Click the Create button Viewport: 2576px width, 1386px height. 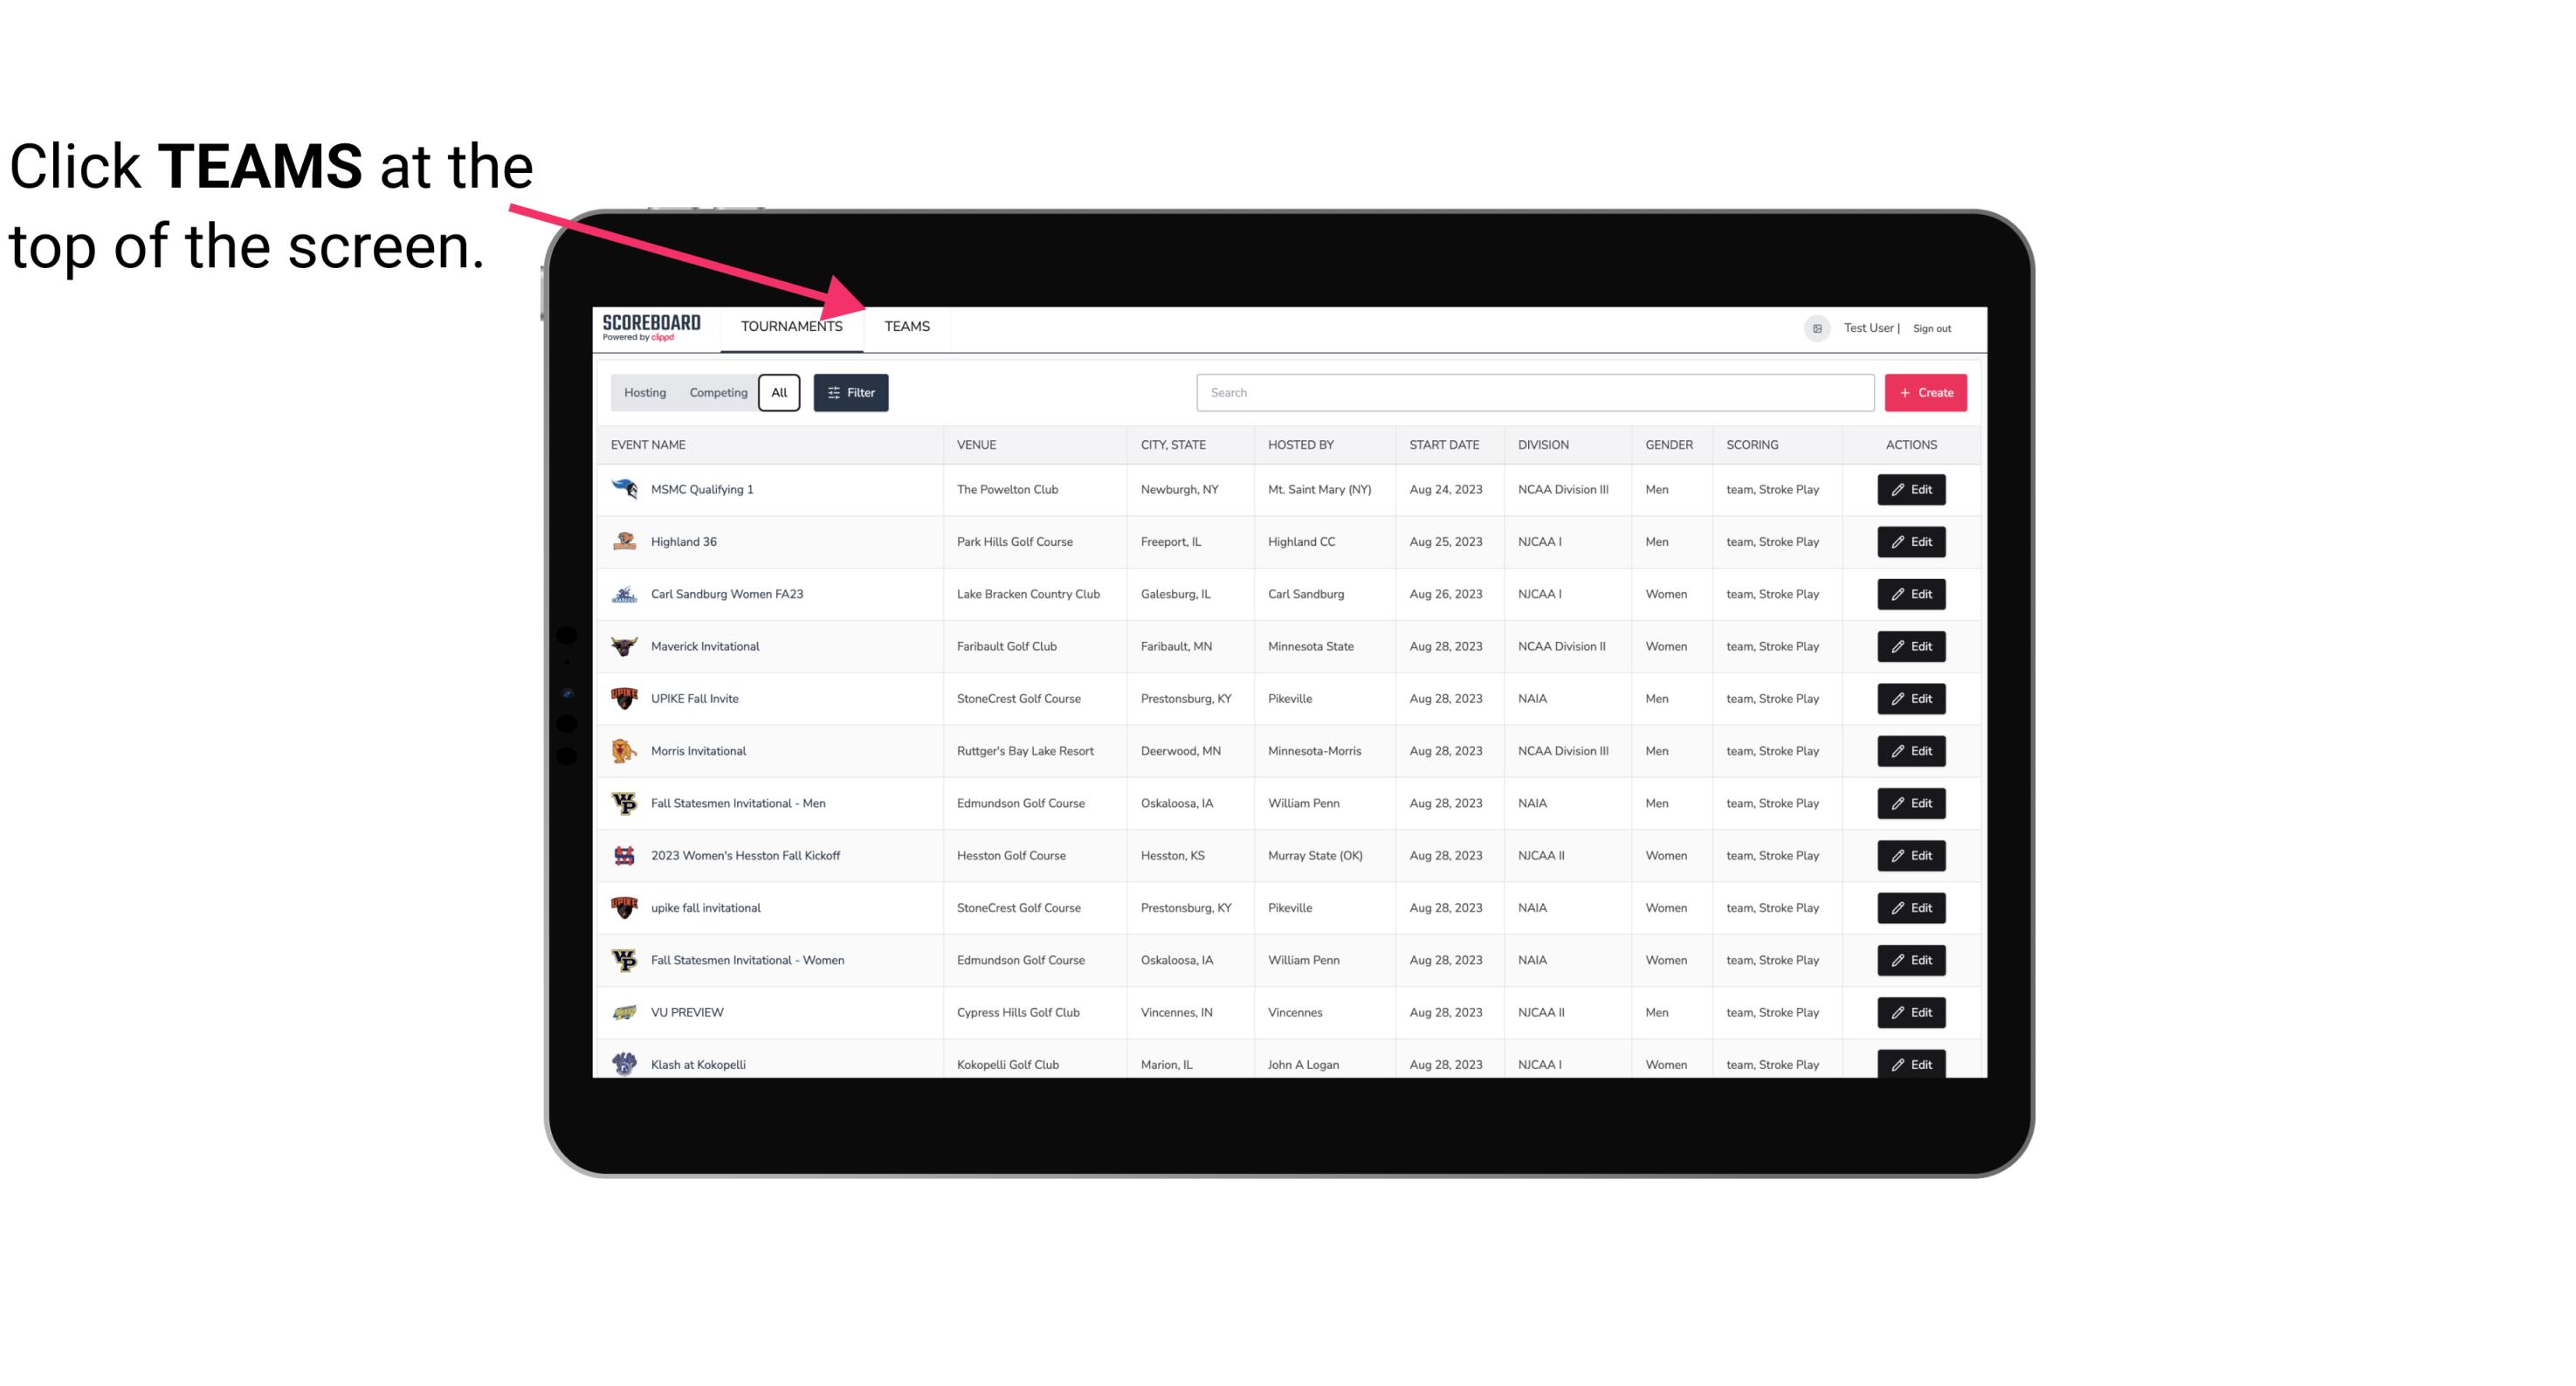[x=1925, y=391]
